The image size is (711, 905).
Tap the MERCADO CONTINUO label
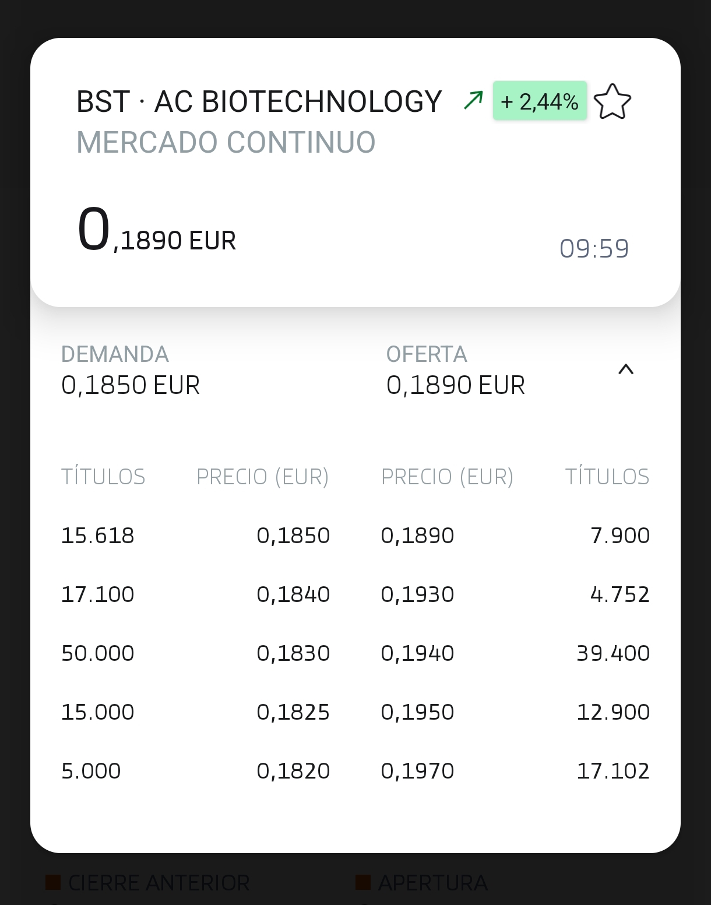[x=226, y=142]
